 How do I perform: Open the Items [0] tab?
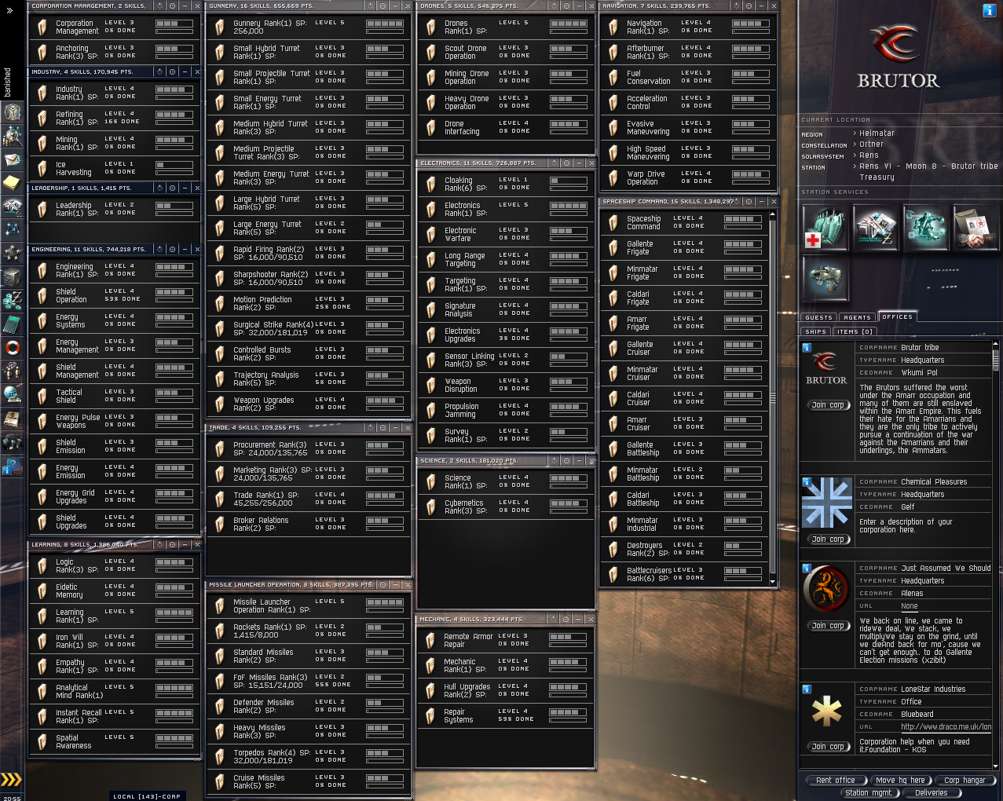[855, 332]
